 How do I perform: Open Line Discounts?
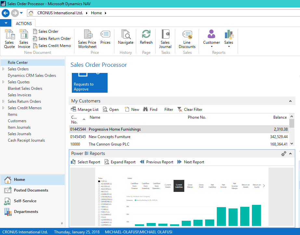(187, 39)
